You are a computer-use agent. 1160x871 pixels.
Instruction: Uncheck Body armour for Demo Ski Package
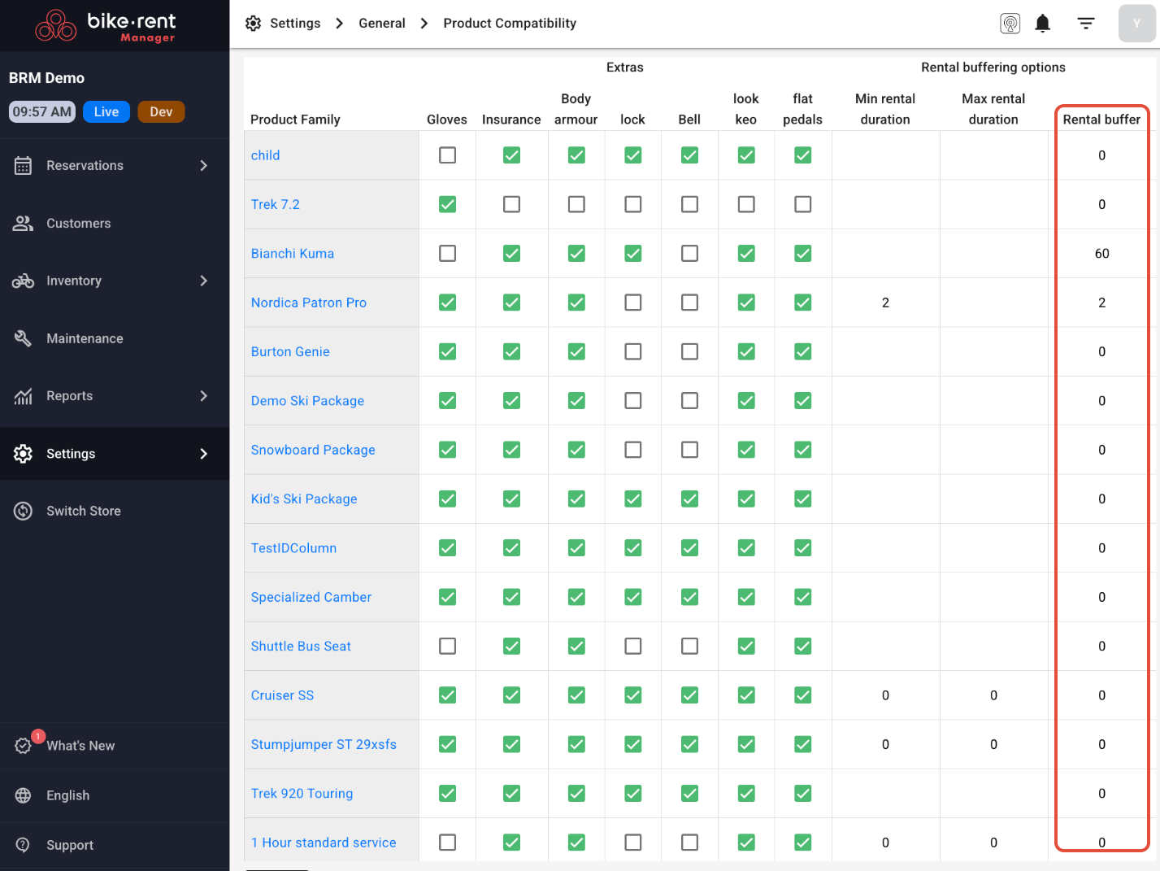tap(576, 401)
